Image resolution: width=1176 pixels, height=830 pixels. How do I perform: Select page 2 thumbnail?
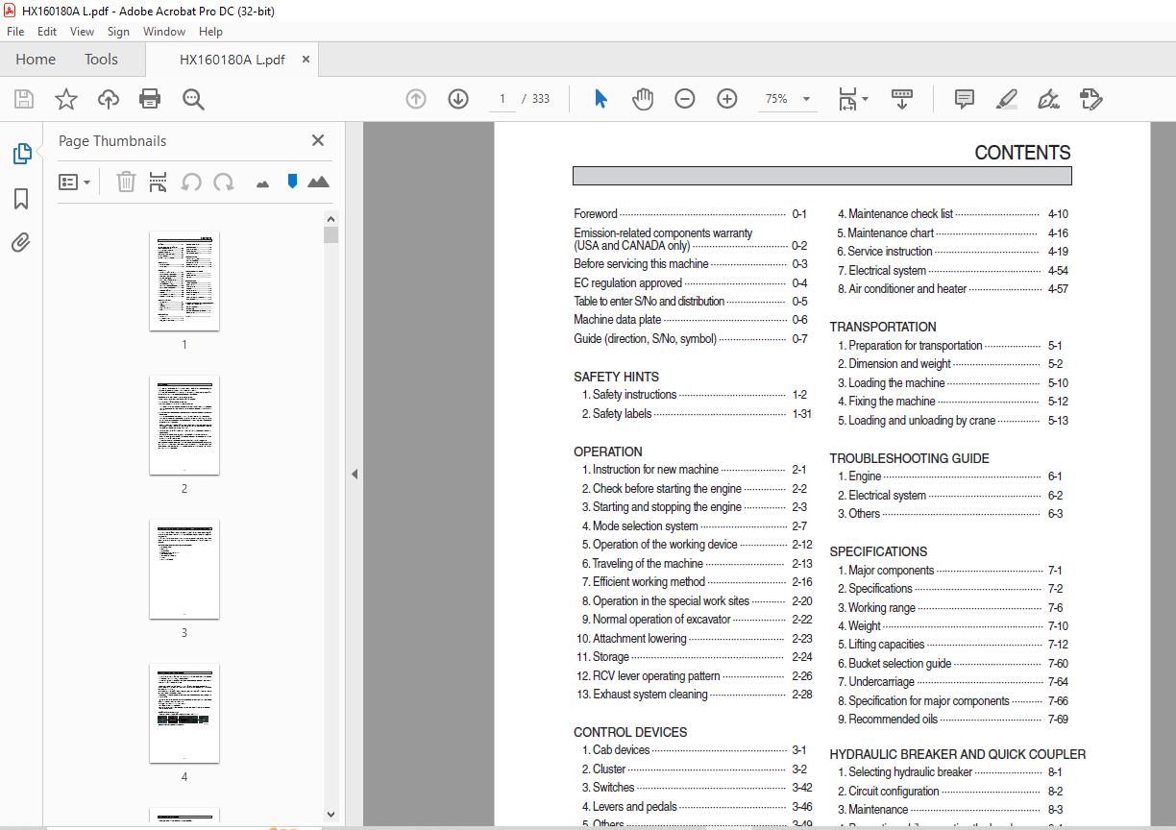(184, 426)
